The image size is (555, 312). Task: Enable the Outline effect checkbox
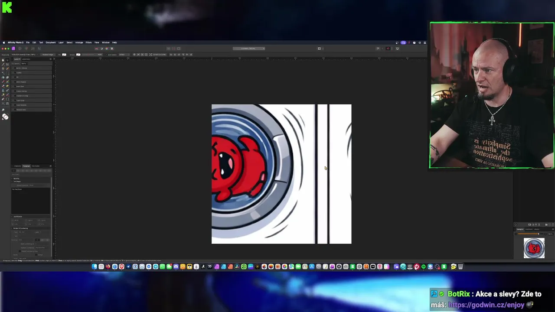pos(15,73)
